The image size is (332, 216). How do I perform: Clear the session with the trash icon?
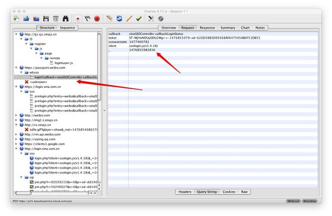[56, 19]
